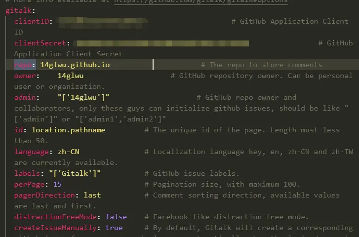
Task: Click the owner value 14glwu
Action: click(71, 76)
